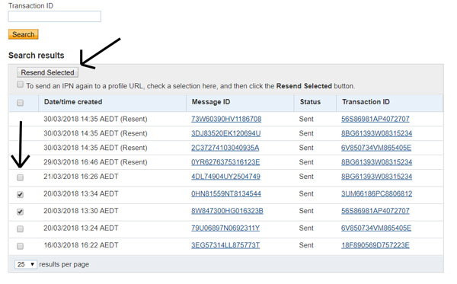This screenshot has height=284, width=457.
Task: Select the 16/03/2018 16:22 AEDT date text
Action: [x=81, y=245]
